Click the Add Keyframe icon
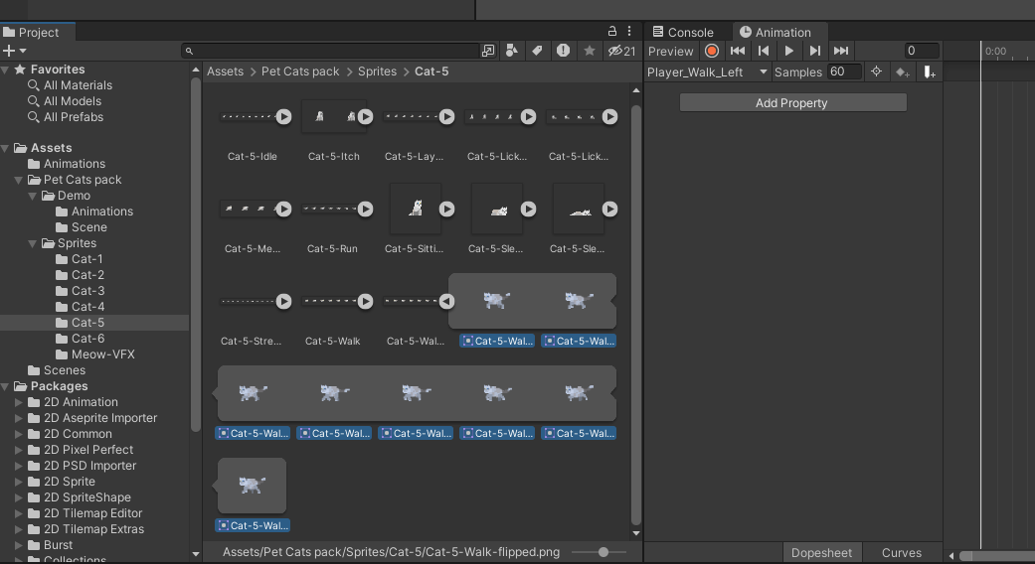The image size is (1035, 564). [x=902, y=71]
